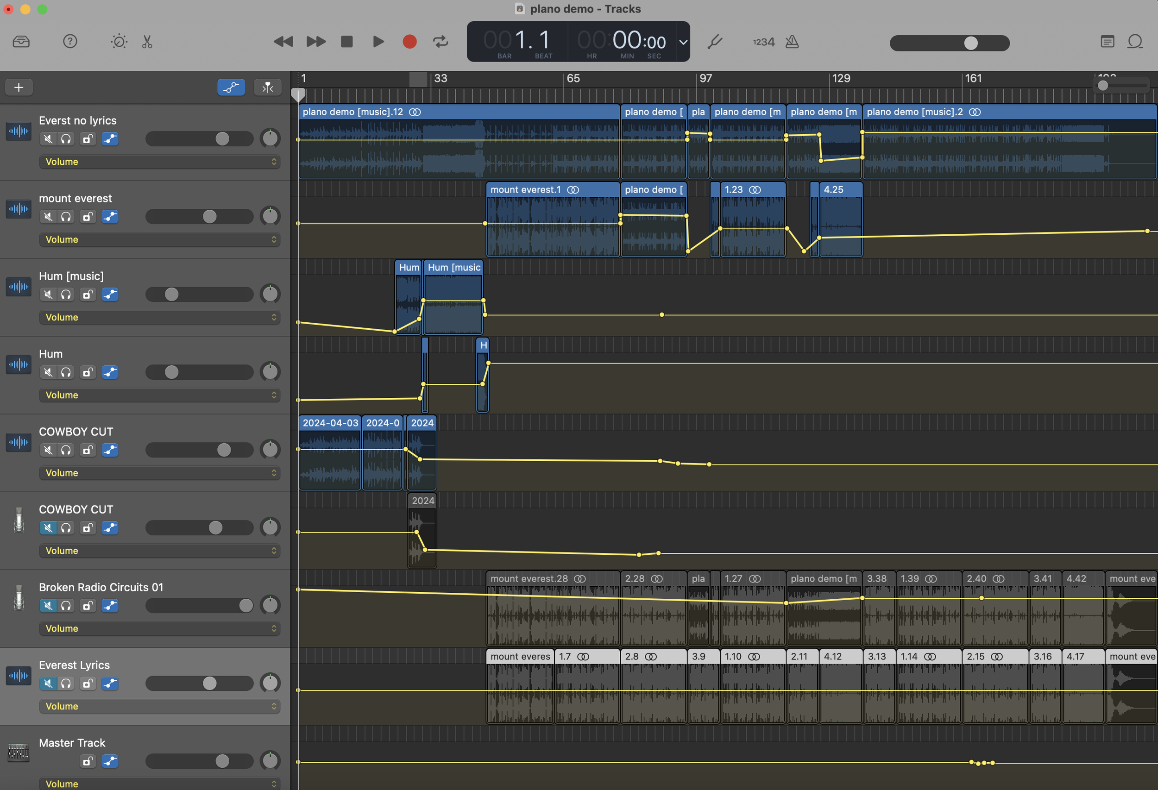Open Smart Controls dial icon
This screenshot has width=1158, height=790.
(x=119, y=41)
